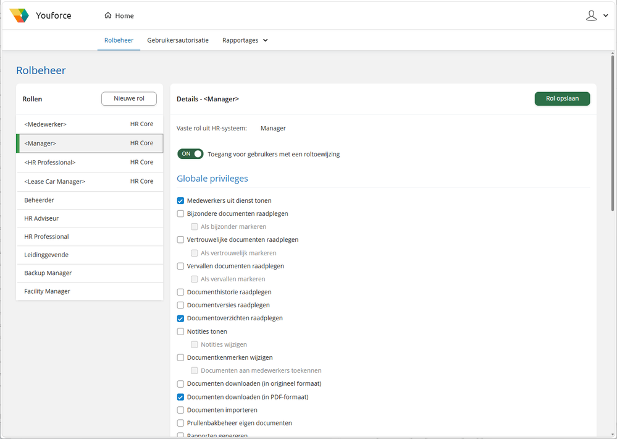
Task: Check Documentversies raadplegen box
Action: 180,305
